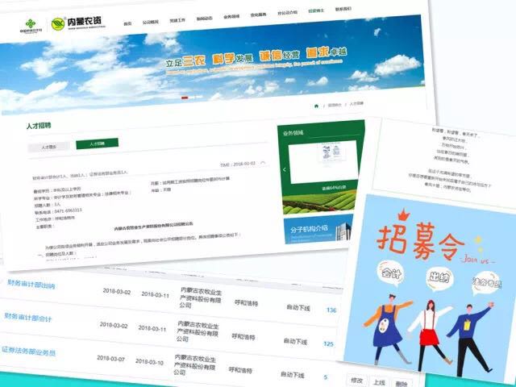Open 首页 in the top navigation

click(x=127, y=23)
